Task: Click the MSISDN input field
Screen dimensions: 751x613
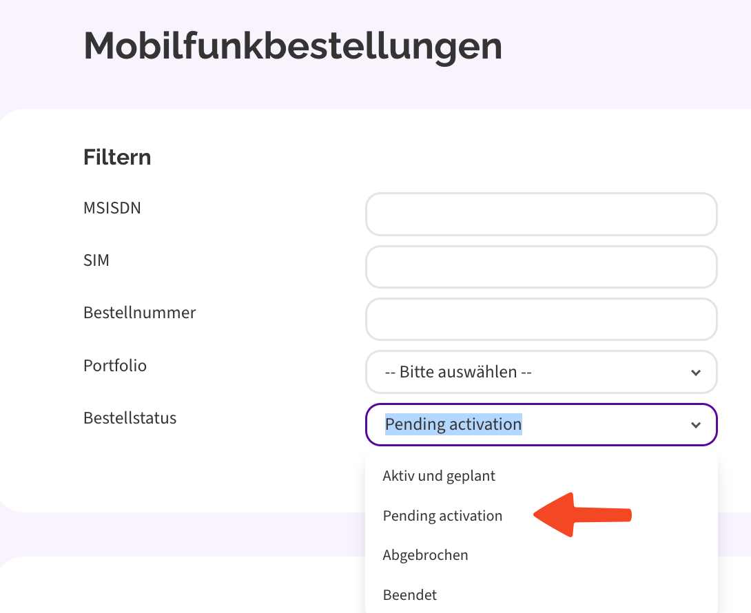Action: (541, 214)
